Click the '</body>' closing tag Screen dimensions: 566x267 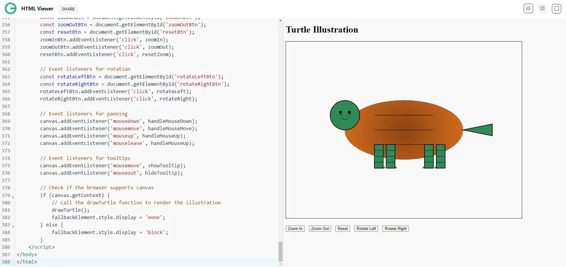27,255
